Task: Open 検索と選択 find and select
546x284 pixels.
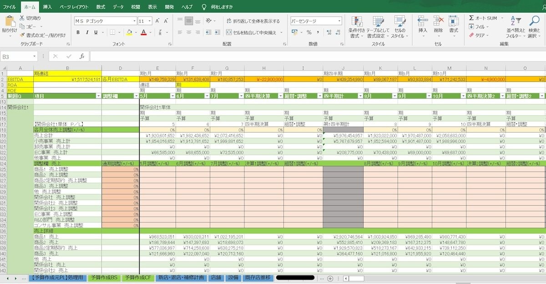Action: (534, 27)
